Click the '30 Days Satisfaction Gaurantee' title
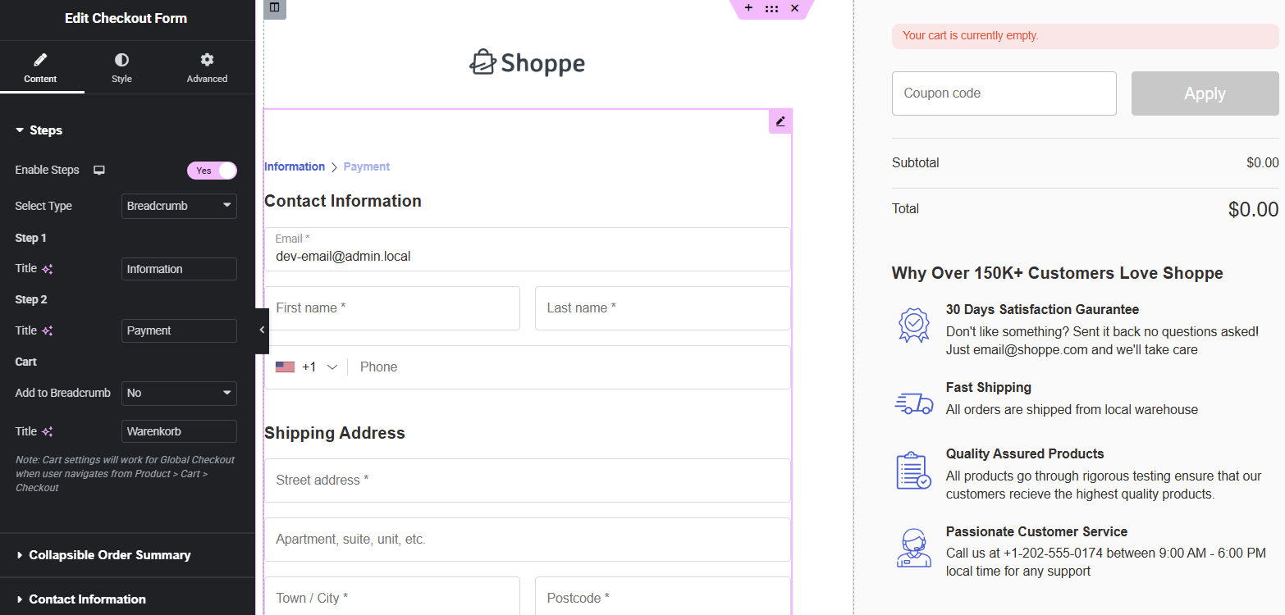Image resolution: width=1285 pixels, height=615 pixels. (1042, 310)
